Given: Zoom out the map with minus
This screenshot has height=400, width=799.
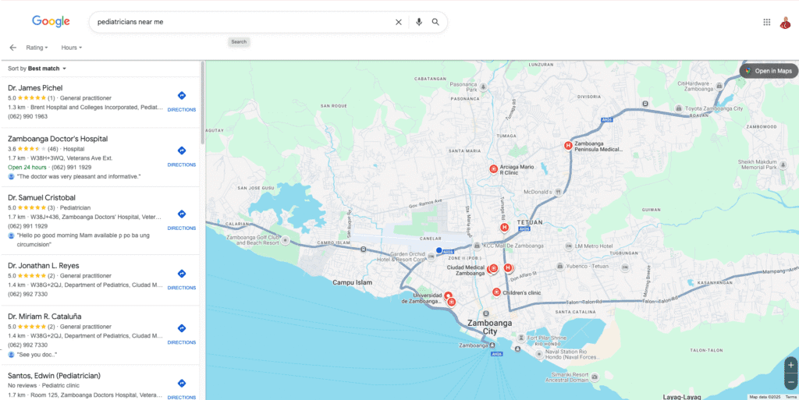Looking at the screenshot, I should click(791, 382).
